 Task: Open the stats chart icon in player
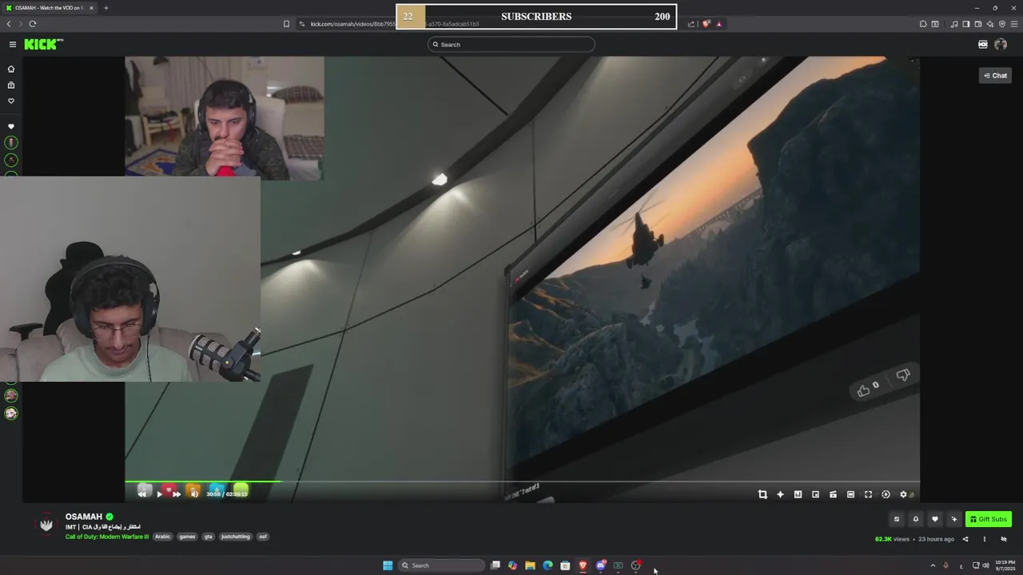(x=798, y=494)
